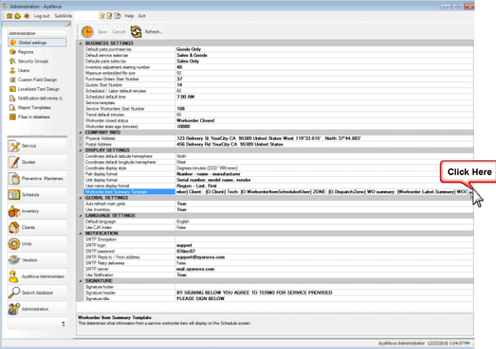Select the Signature title value PLEASE SIGN BELOW

point(324,299)
